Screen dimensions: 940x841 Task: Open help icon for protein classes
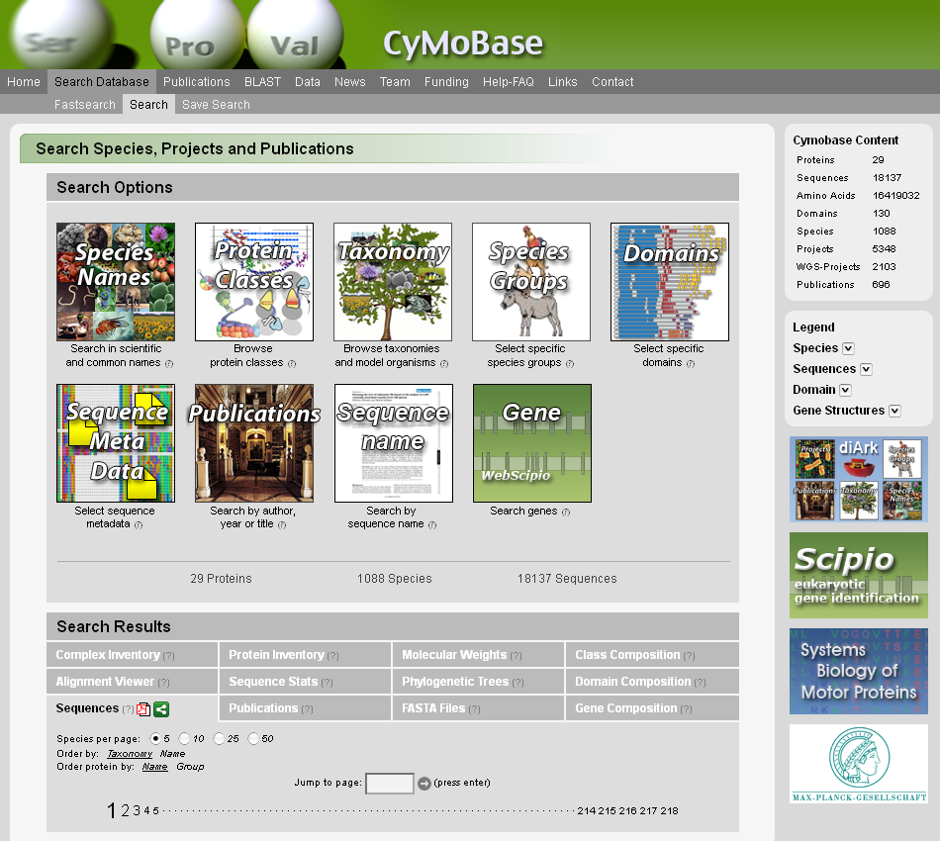click(x=292, y=364)
